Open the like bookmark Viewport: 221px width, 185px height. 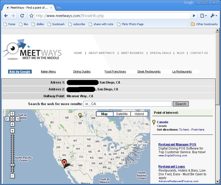click(24, 24)
